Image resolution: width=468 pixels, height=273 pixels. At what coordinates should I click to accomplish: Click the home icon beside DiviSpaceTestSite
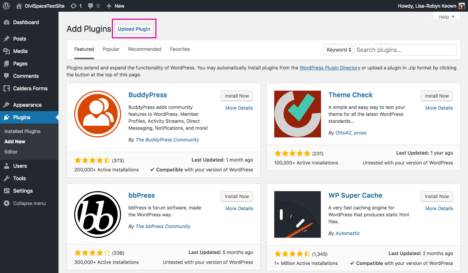pyautogui.click(x=19, y=6)
